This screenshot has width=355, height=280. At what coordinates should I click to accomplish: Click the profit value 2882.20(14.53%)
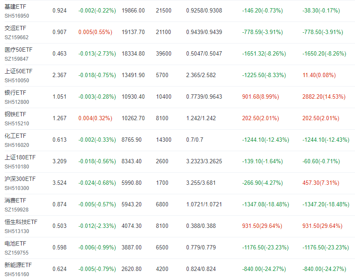coord(324,96)
